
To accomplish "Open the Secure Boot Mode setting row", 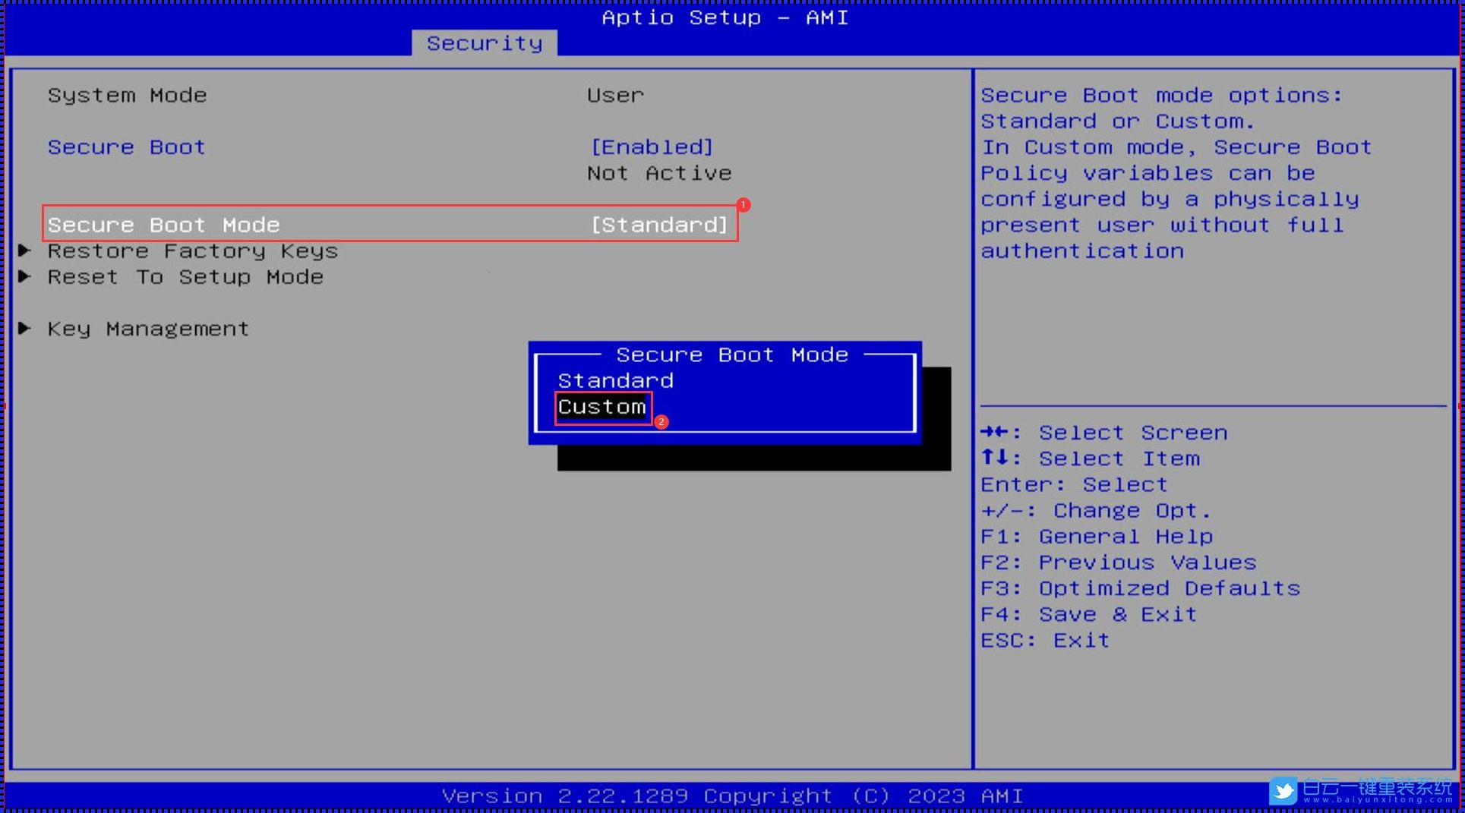I will click(x=390, y=225).
